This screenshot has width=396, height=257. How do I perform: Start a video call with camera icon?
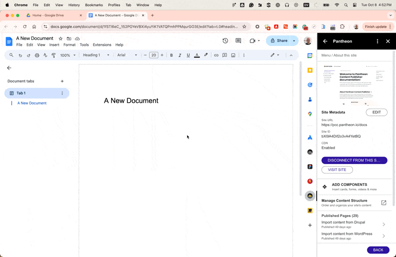pos(252,41)
